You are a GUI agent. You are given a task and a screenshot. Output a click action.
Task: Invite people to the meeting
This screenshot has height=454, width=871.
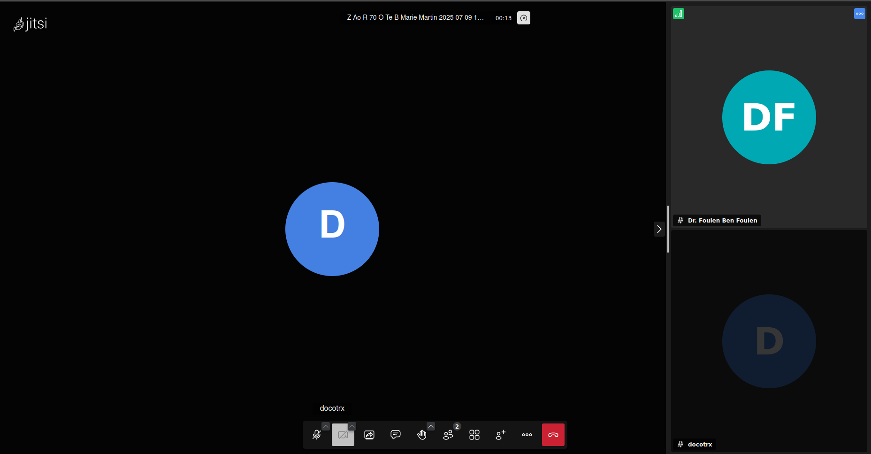[501, 435]
